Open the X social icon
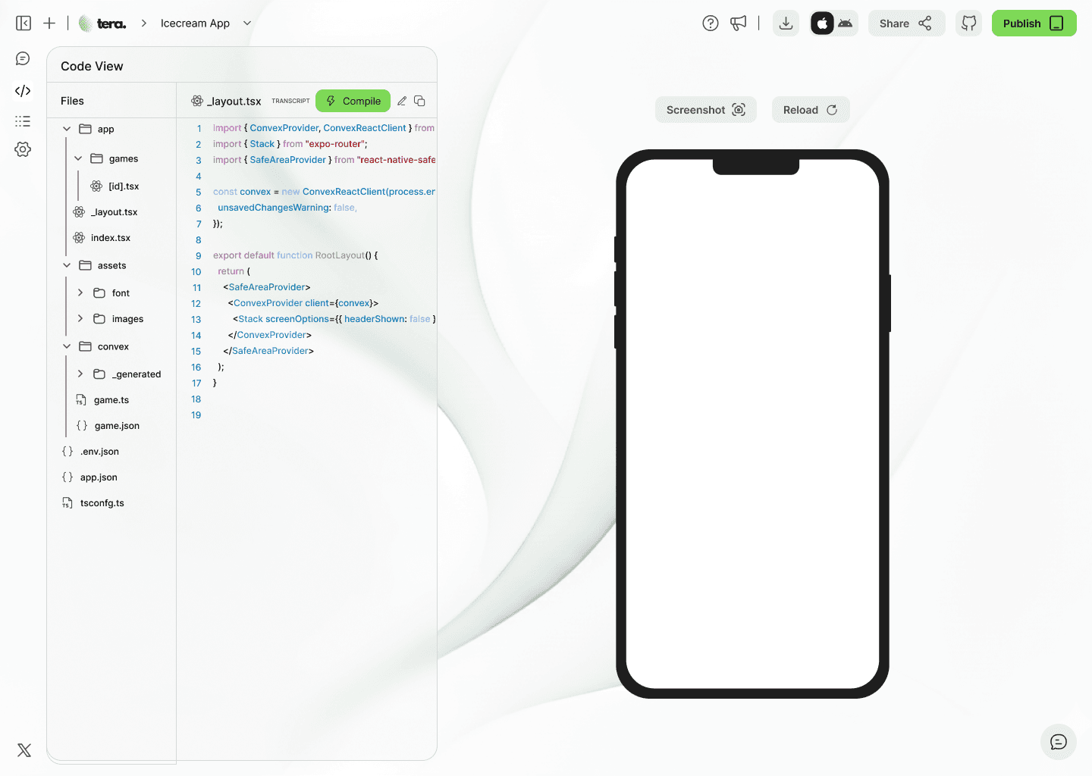This screenshot has height=776, width=1092. tap(24, 750)
